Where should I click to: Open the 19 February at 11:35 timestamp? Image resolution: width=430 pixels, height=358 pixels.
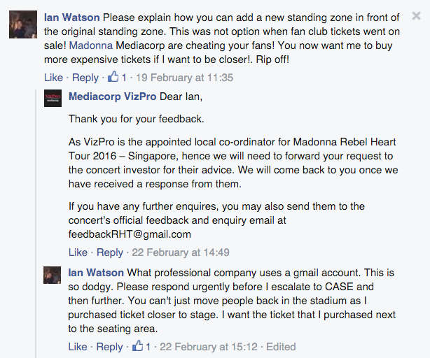click(x=185, y=78)
